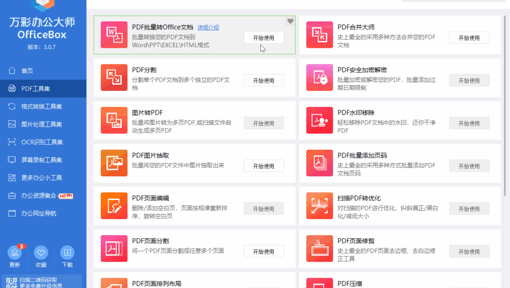Open the 更多办公小工具 menu item

pyautogui.click(x=43, y=178)
